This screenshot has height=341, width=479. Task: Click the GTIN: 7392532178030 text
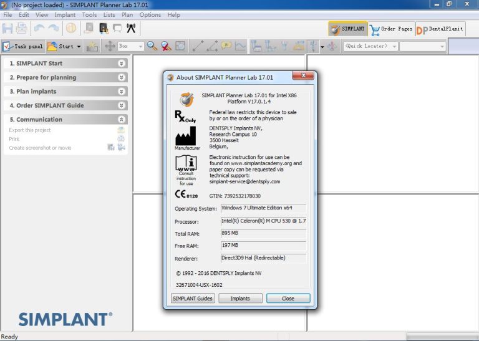pos(235,196)
